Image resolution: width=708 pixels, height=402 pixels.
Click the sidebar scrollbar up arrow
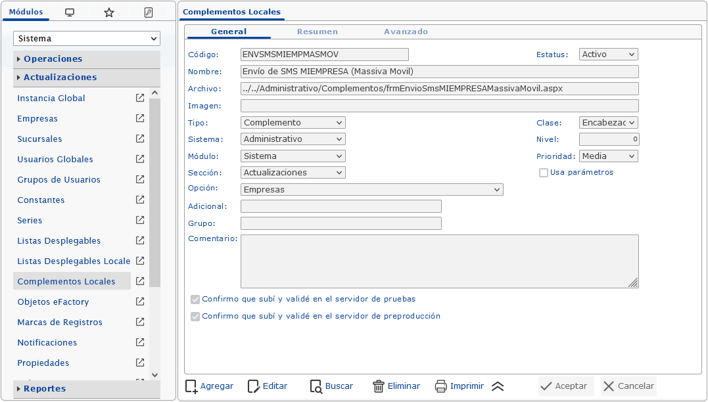[155, 93]
